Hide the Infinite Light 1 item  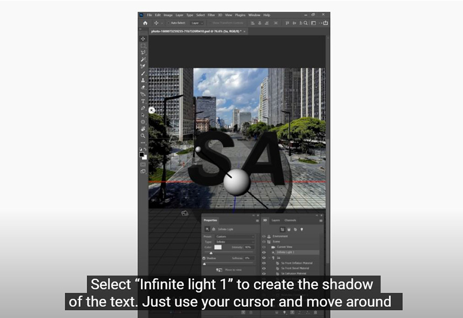[264, 252]
